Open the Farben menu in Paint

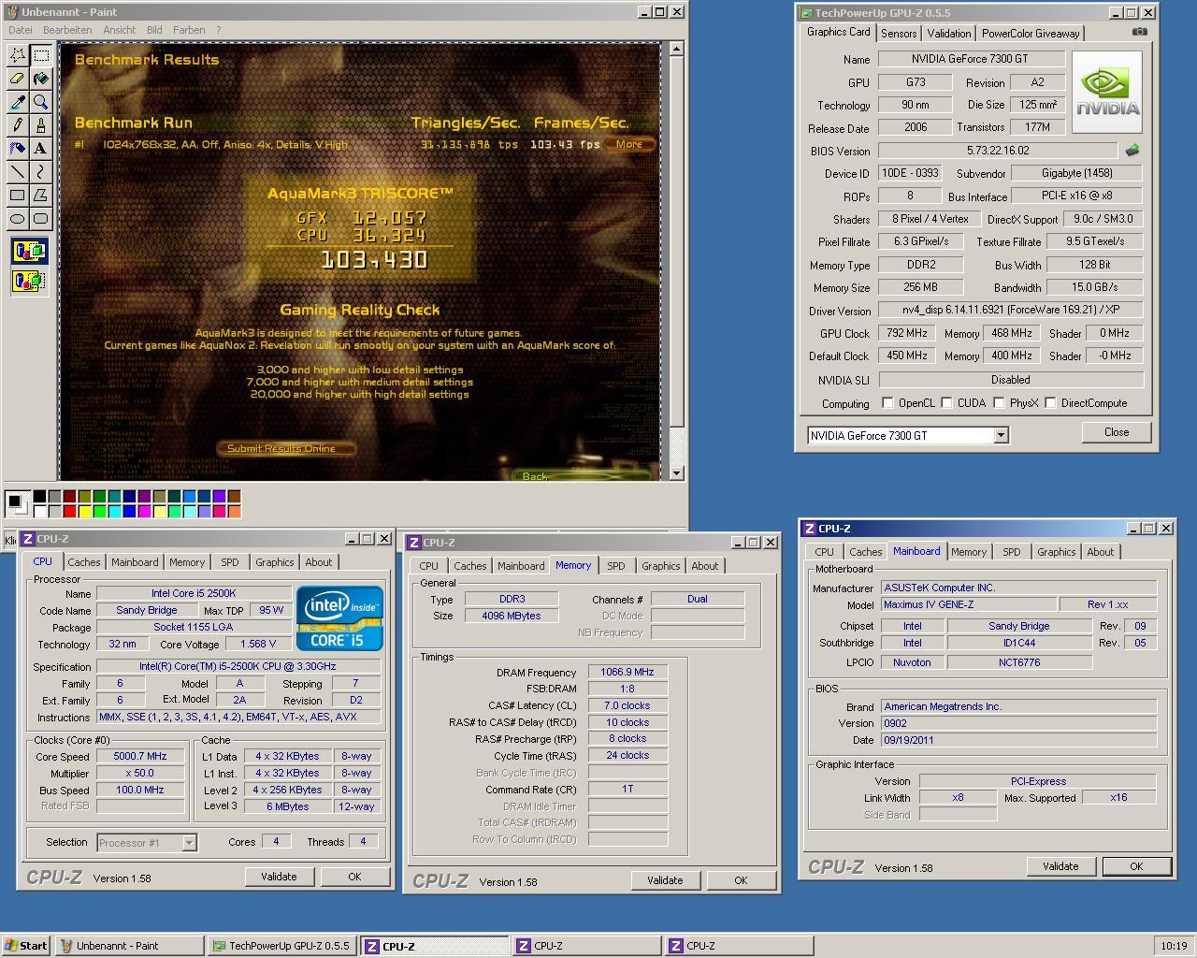[189, 30]
